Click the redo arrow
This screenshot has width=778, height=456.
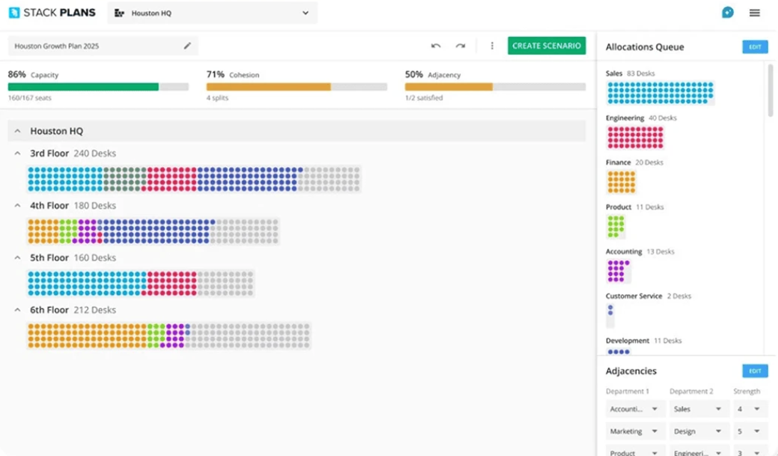coord(460,46)
